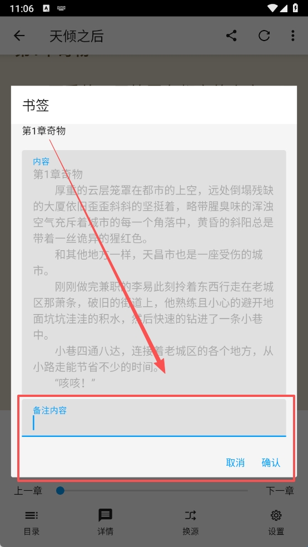Image resolution: width=308 pixels, height=547 pixels.
Task: Click the 确认 confirm button
Action: (x=271, y=463)
